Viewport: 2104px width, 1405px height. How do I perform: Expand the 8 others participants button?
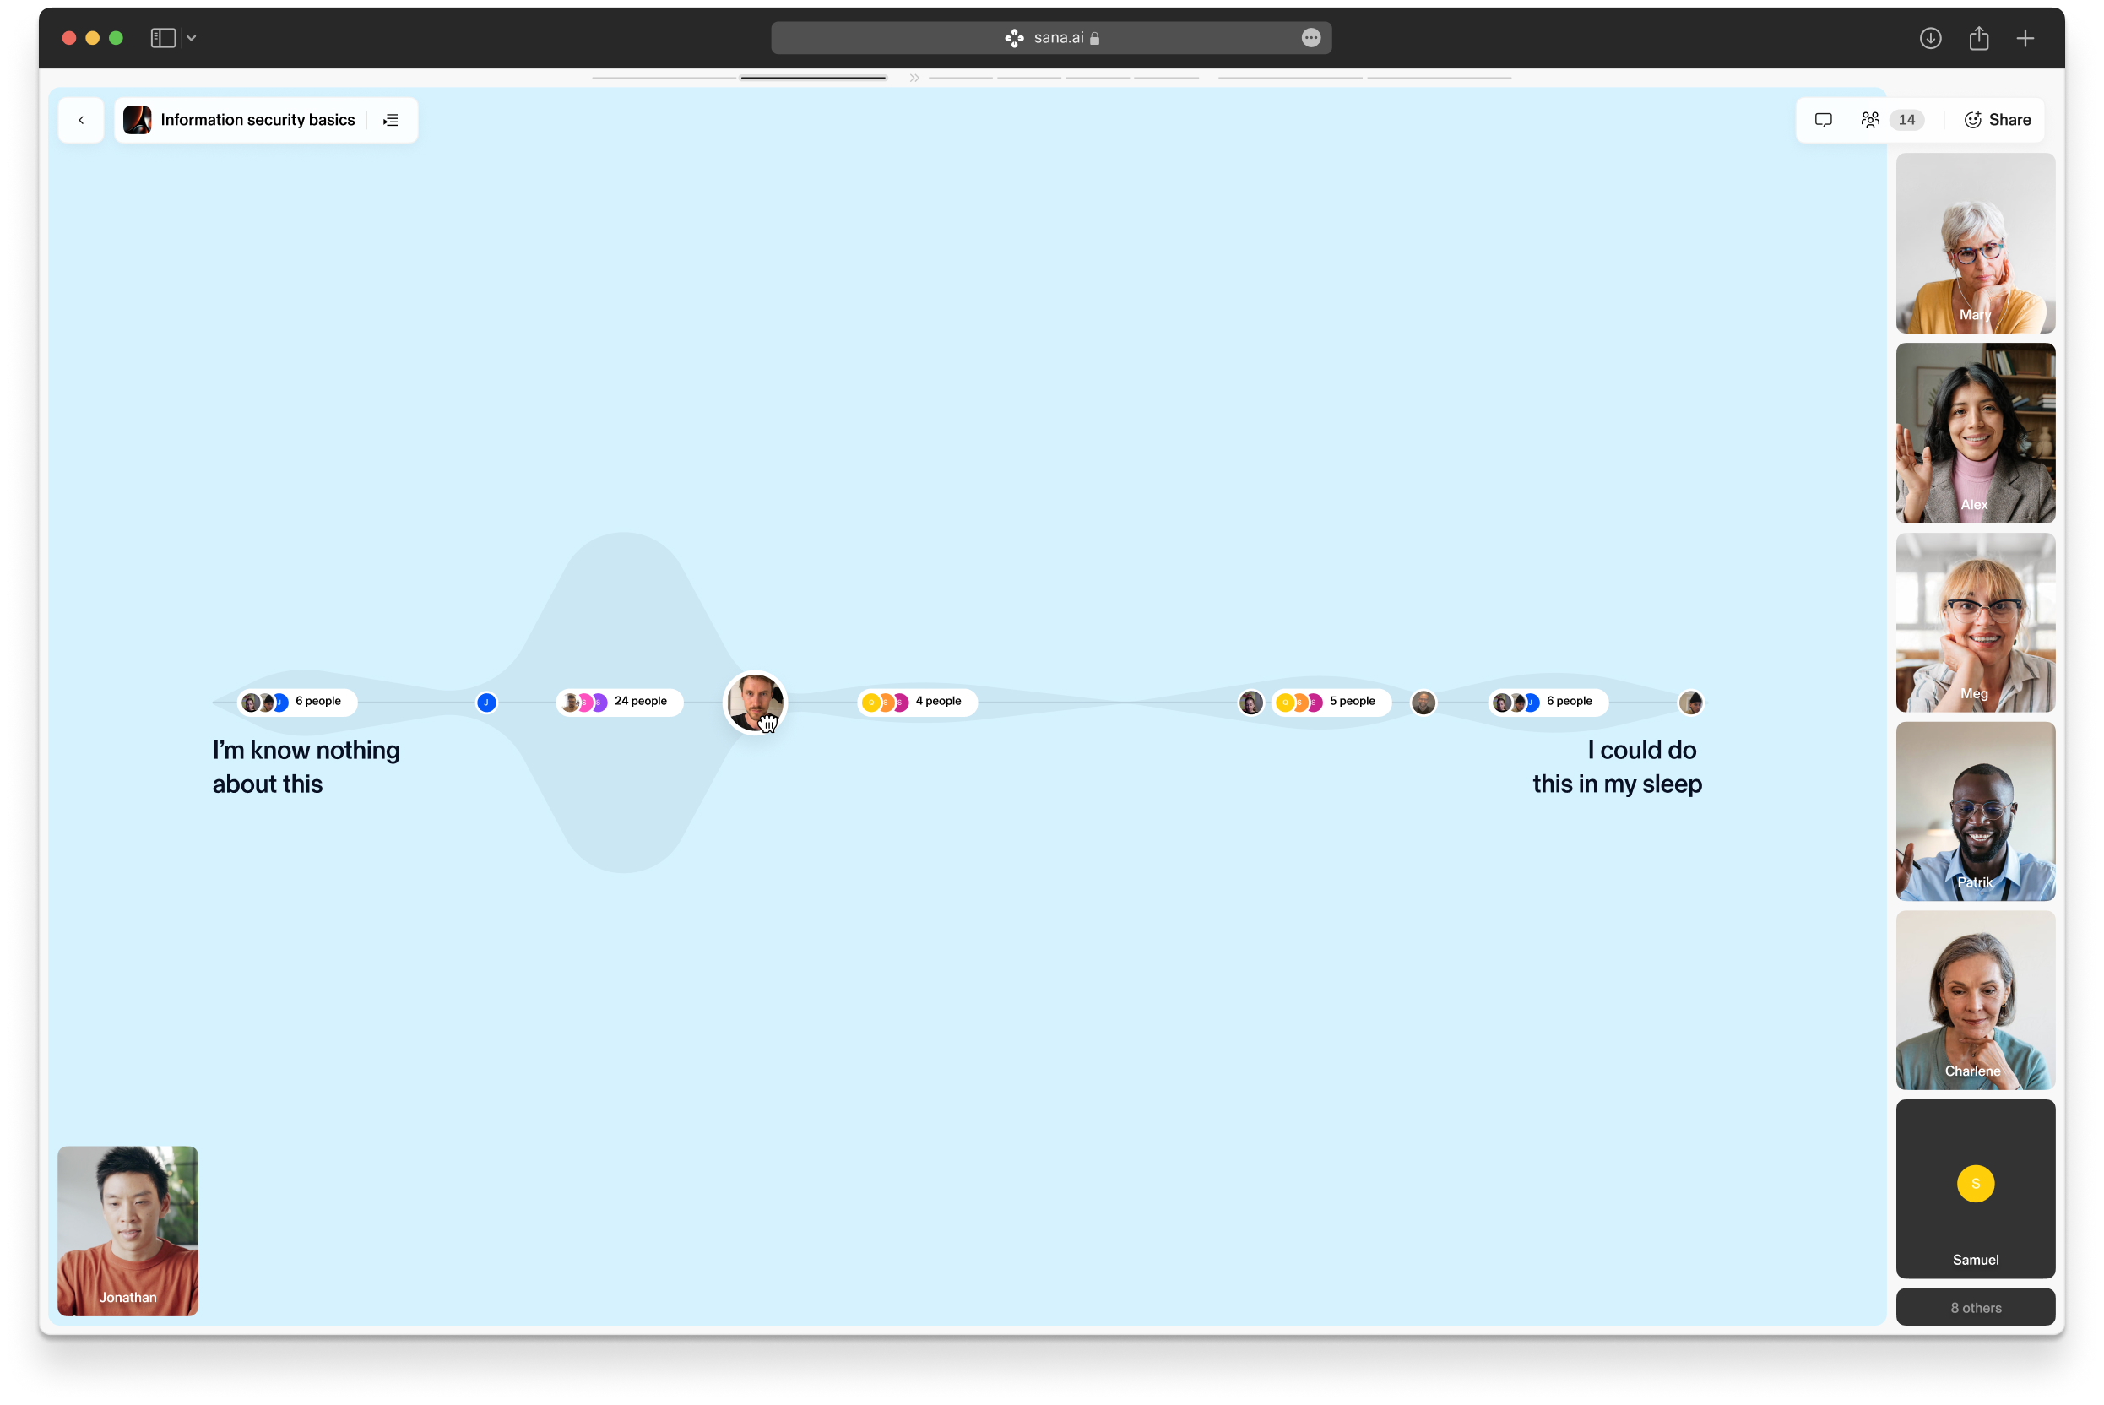(1975, 1307)
